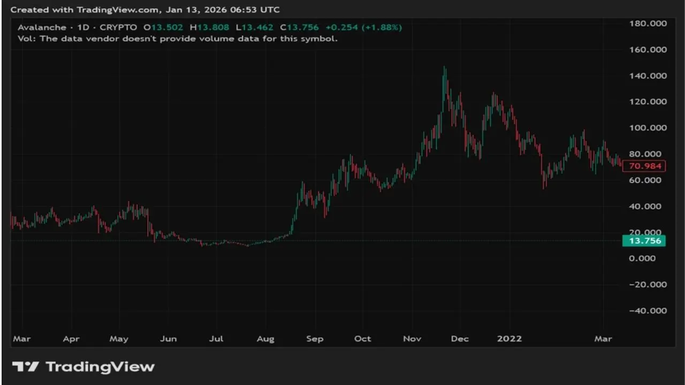Click the Created with TradingView.com header text

pos(145,10)
